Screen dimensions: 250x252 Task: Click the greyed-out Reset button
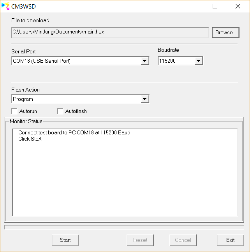140,240
